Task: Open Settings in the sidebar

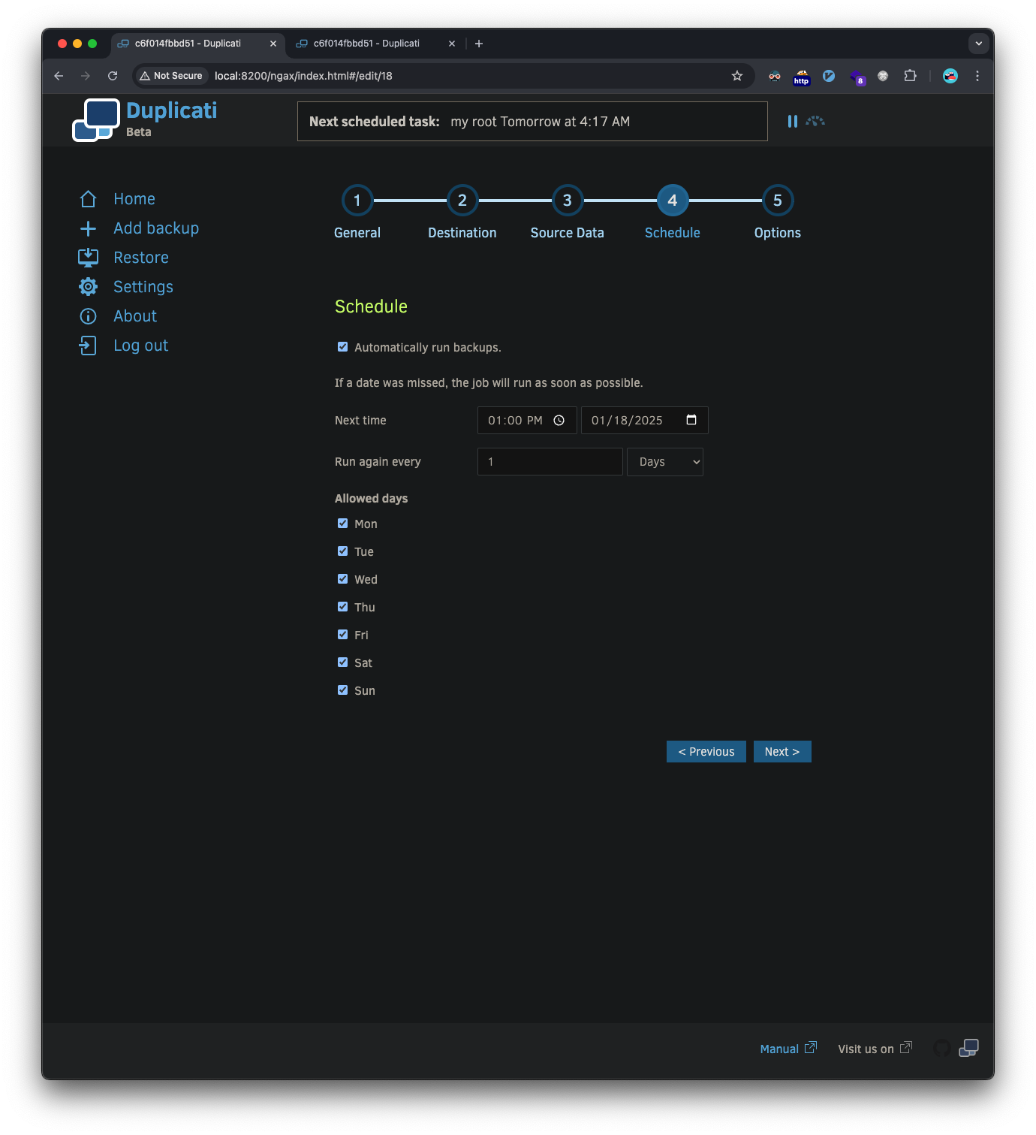Action: click(x=143, y=287)
